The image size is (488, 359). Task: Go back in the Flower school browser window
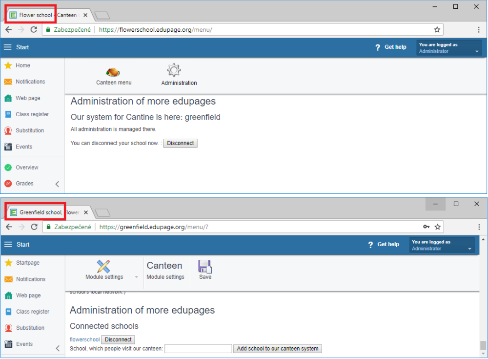point(9,30)
